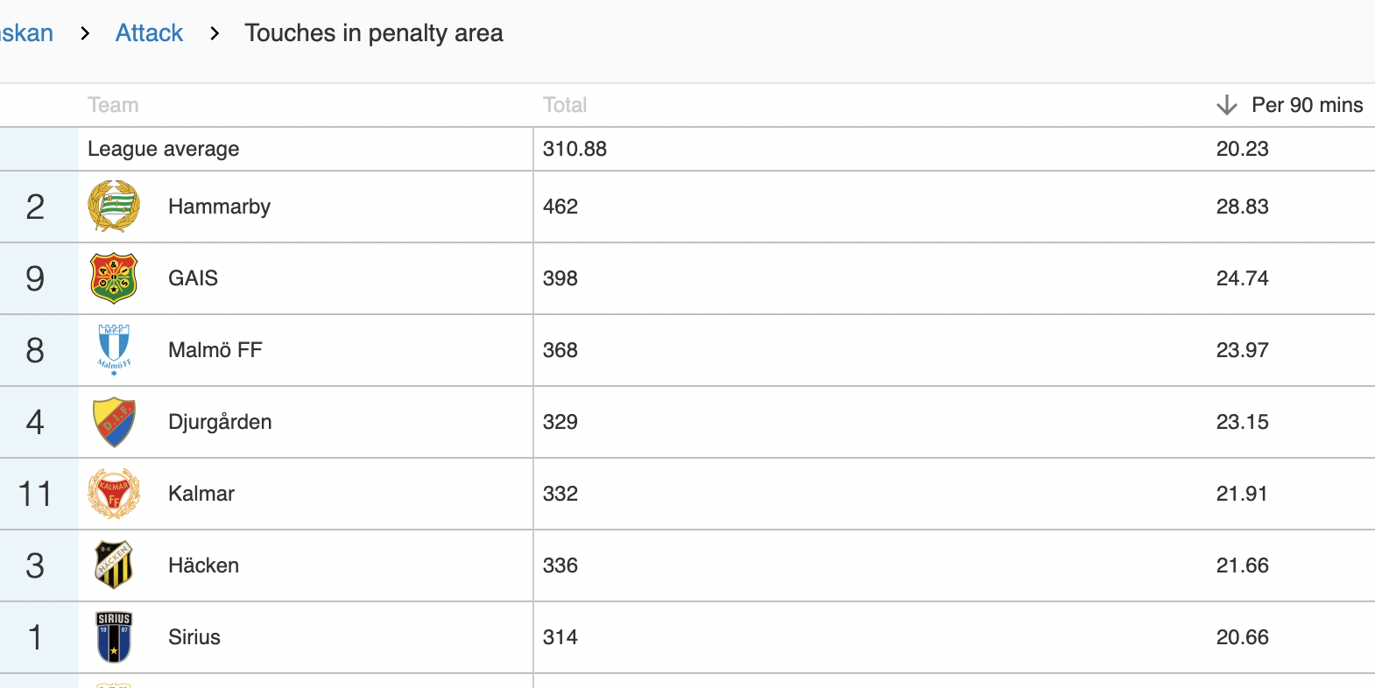
Task: Click the Touches in penalty area breadcrumb
Action: [x=374, y=33]
